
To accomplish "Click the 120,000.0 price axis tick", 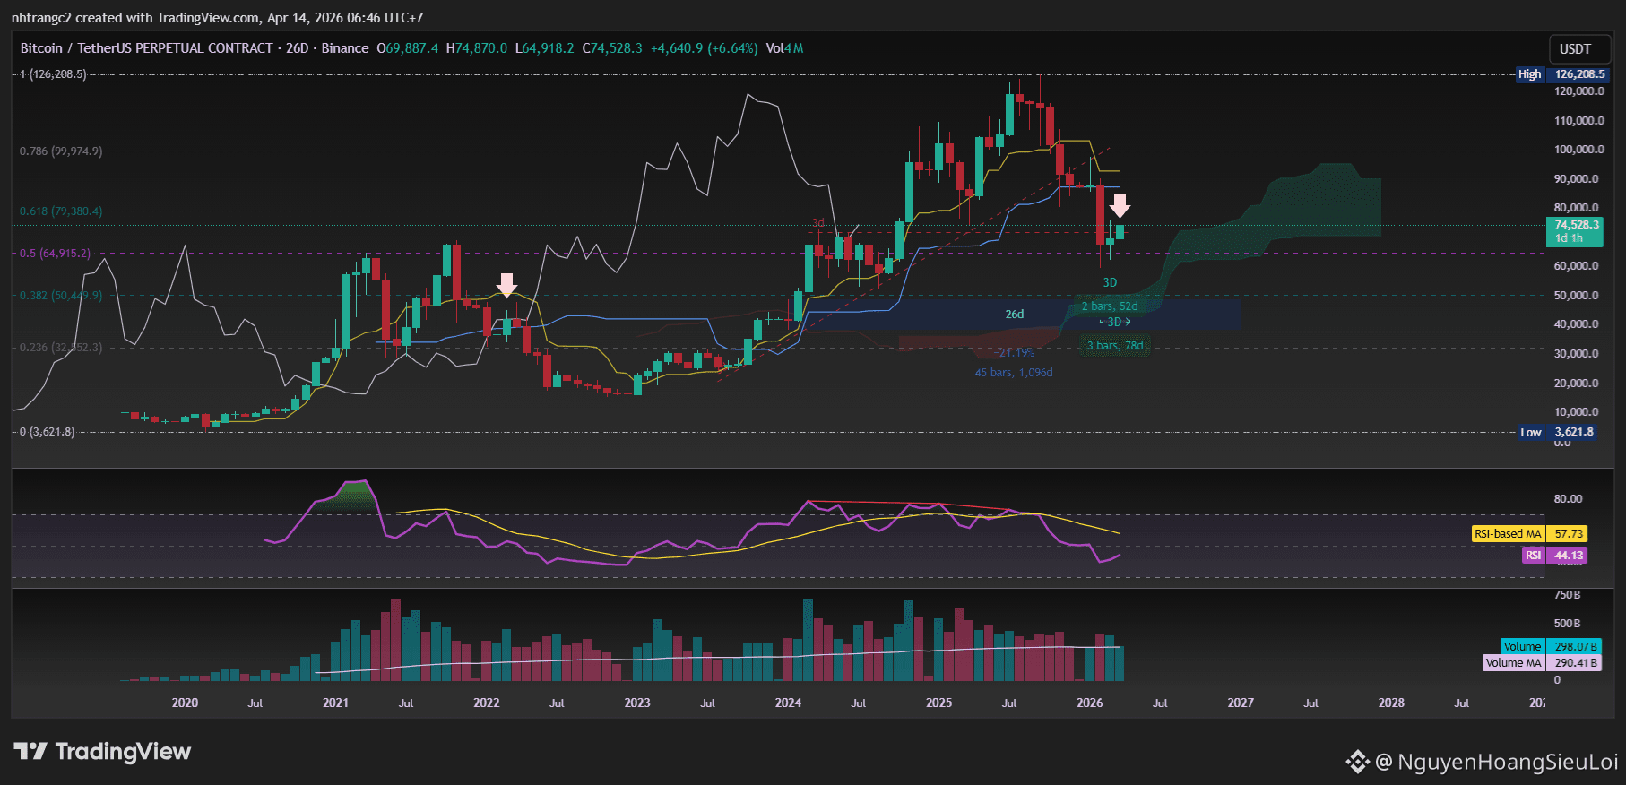I will click(x=1579, y=91).
